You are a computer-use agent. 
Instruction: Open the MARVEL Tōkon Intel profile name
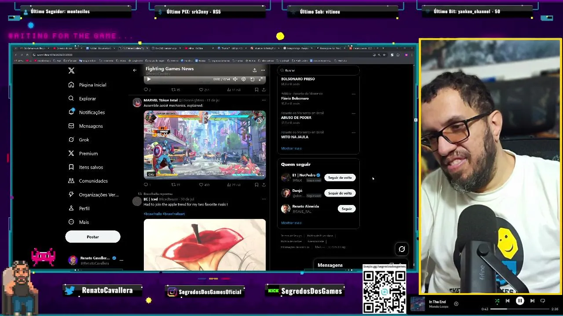tap(161, 100)
